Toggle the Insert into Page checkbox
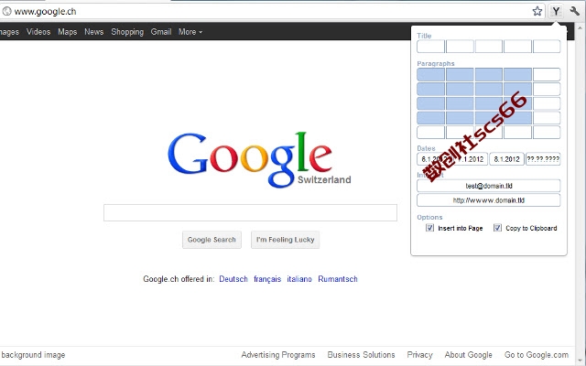 (429, 228)
